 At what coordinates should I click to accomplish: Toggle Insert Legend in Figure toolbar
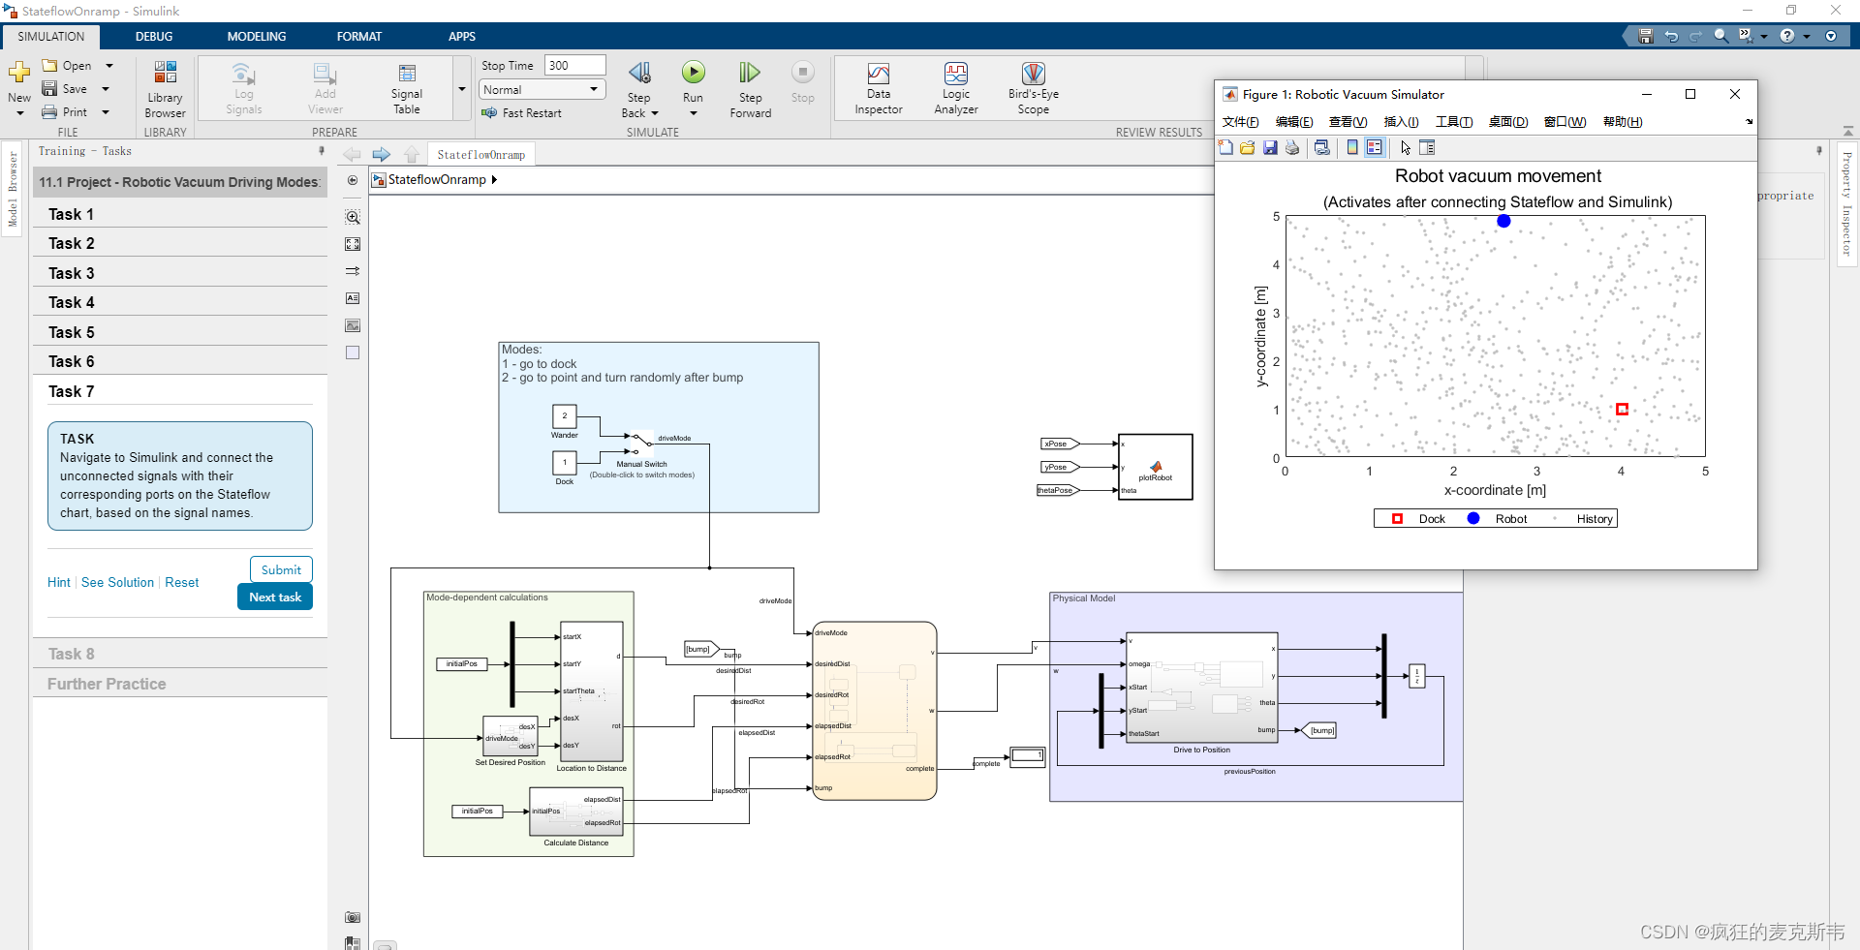pos(1374,147)
